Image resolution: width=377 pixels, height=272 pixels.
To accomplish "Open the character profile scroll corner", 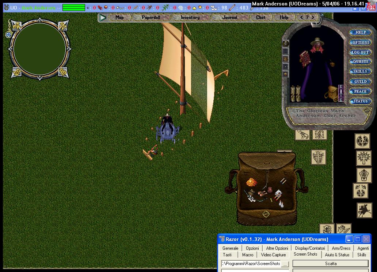I will pyautogui.click(x=366, y=110).
